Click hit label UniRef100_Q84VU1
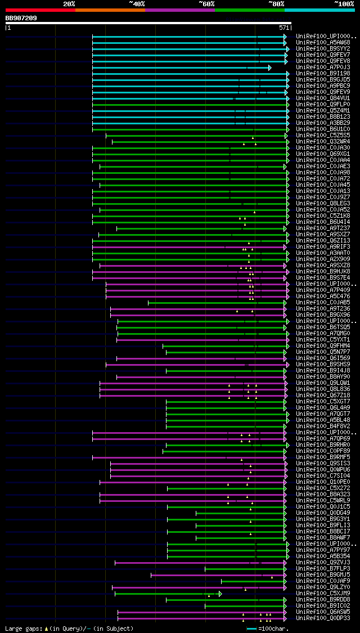Image resolution: width=360 pixels, height=633 pixels. (323, 98)
